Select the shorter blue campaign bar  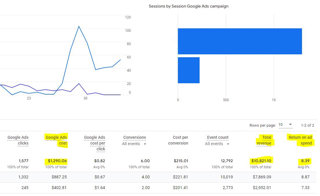tap(189, 70)
